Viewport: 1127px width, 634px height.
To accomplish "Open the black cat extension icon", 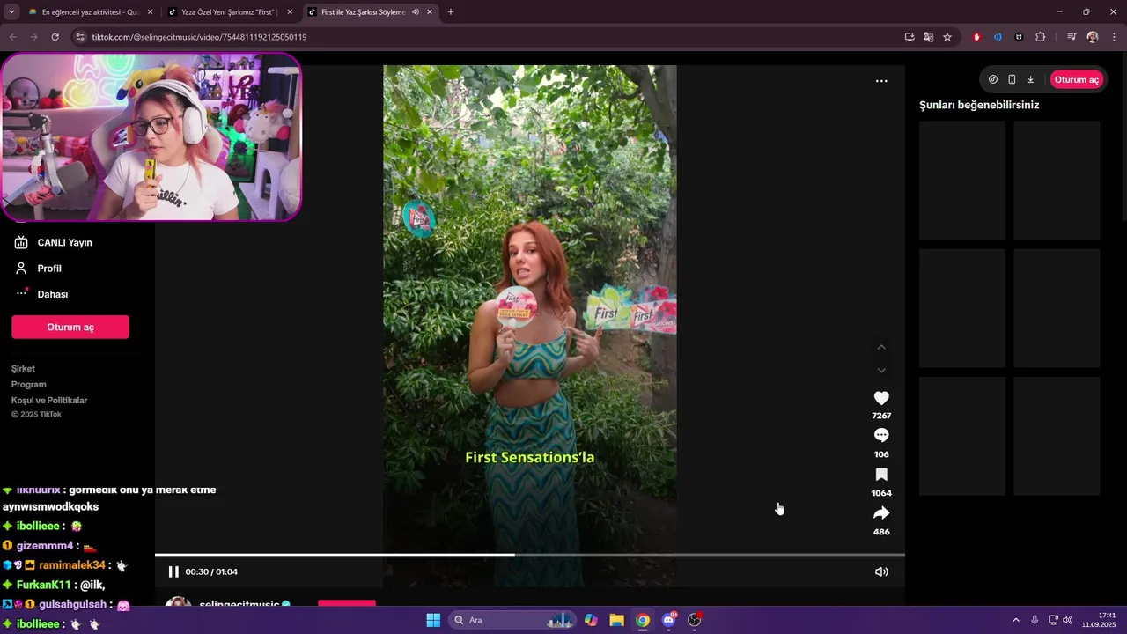I will point(1019,37).
